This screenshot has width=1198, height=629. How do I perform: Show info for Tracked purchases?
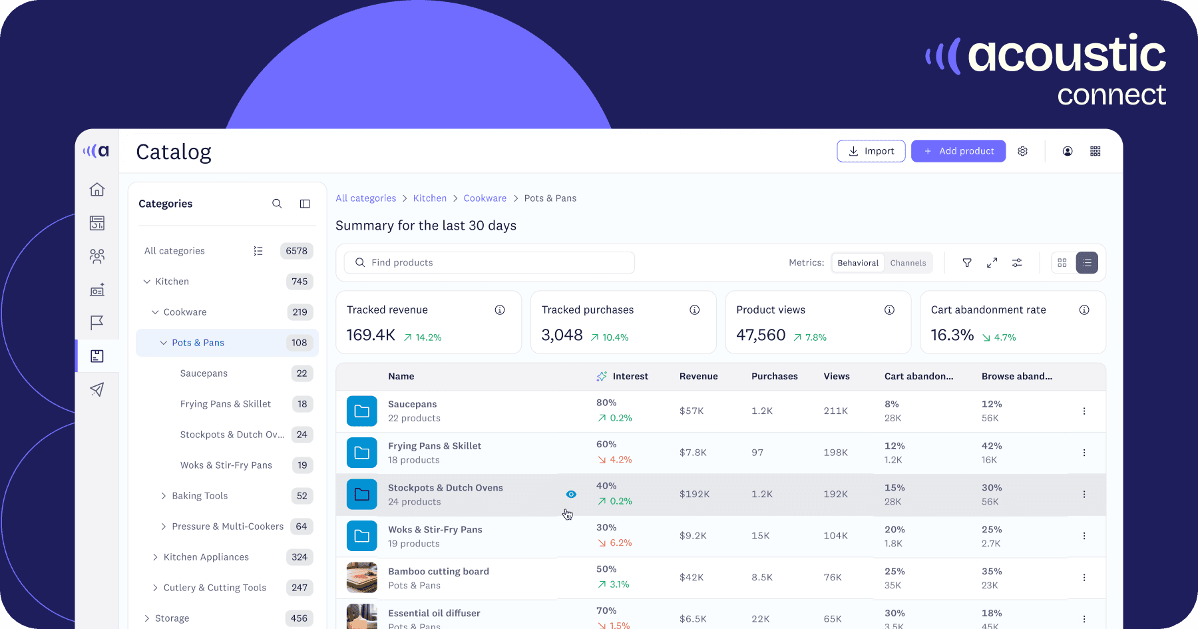pyautogui.click(x=695, y=310)
